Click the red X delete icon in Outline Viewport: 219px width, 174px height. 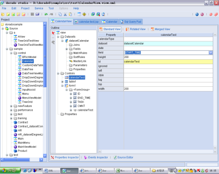pyautogui.click(x=53, y=33)
